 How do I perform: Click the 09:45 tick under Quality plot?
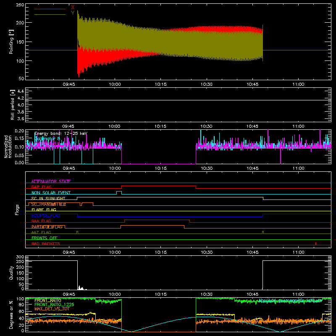click(x=69, y=294)
